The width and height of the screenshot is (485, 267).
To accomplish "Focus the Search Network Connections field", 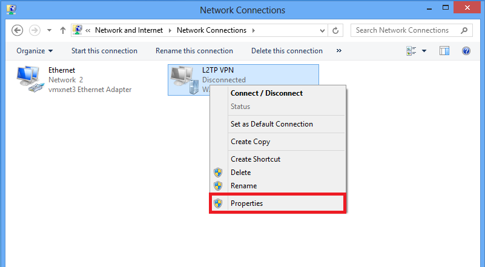I will click(x=402, y=30).
